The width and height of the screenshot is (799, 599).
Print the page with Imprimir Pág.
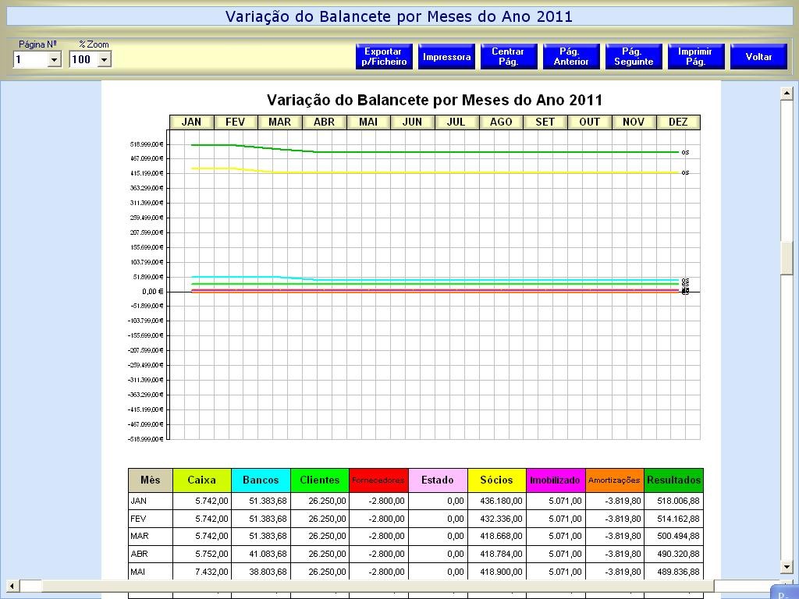click(695, 57)
